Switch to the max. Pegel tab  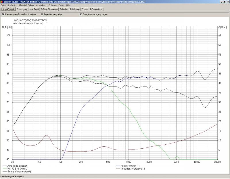point(34,9)
